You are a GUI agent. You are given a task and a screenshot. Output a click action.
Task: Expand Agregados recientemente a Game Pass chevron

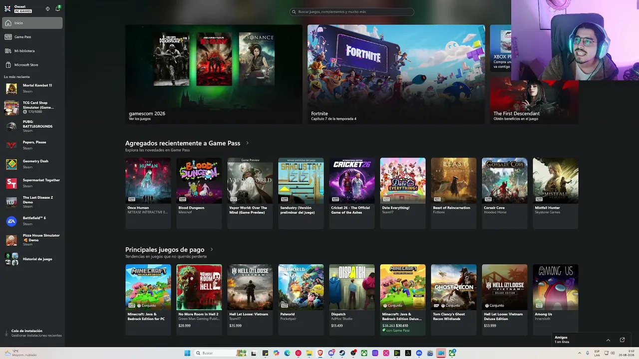tap(247, 143)
